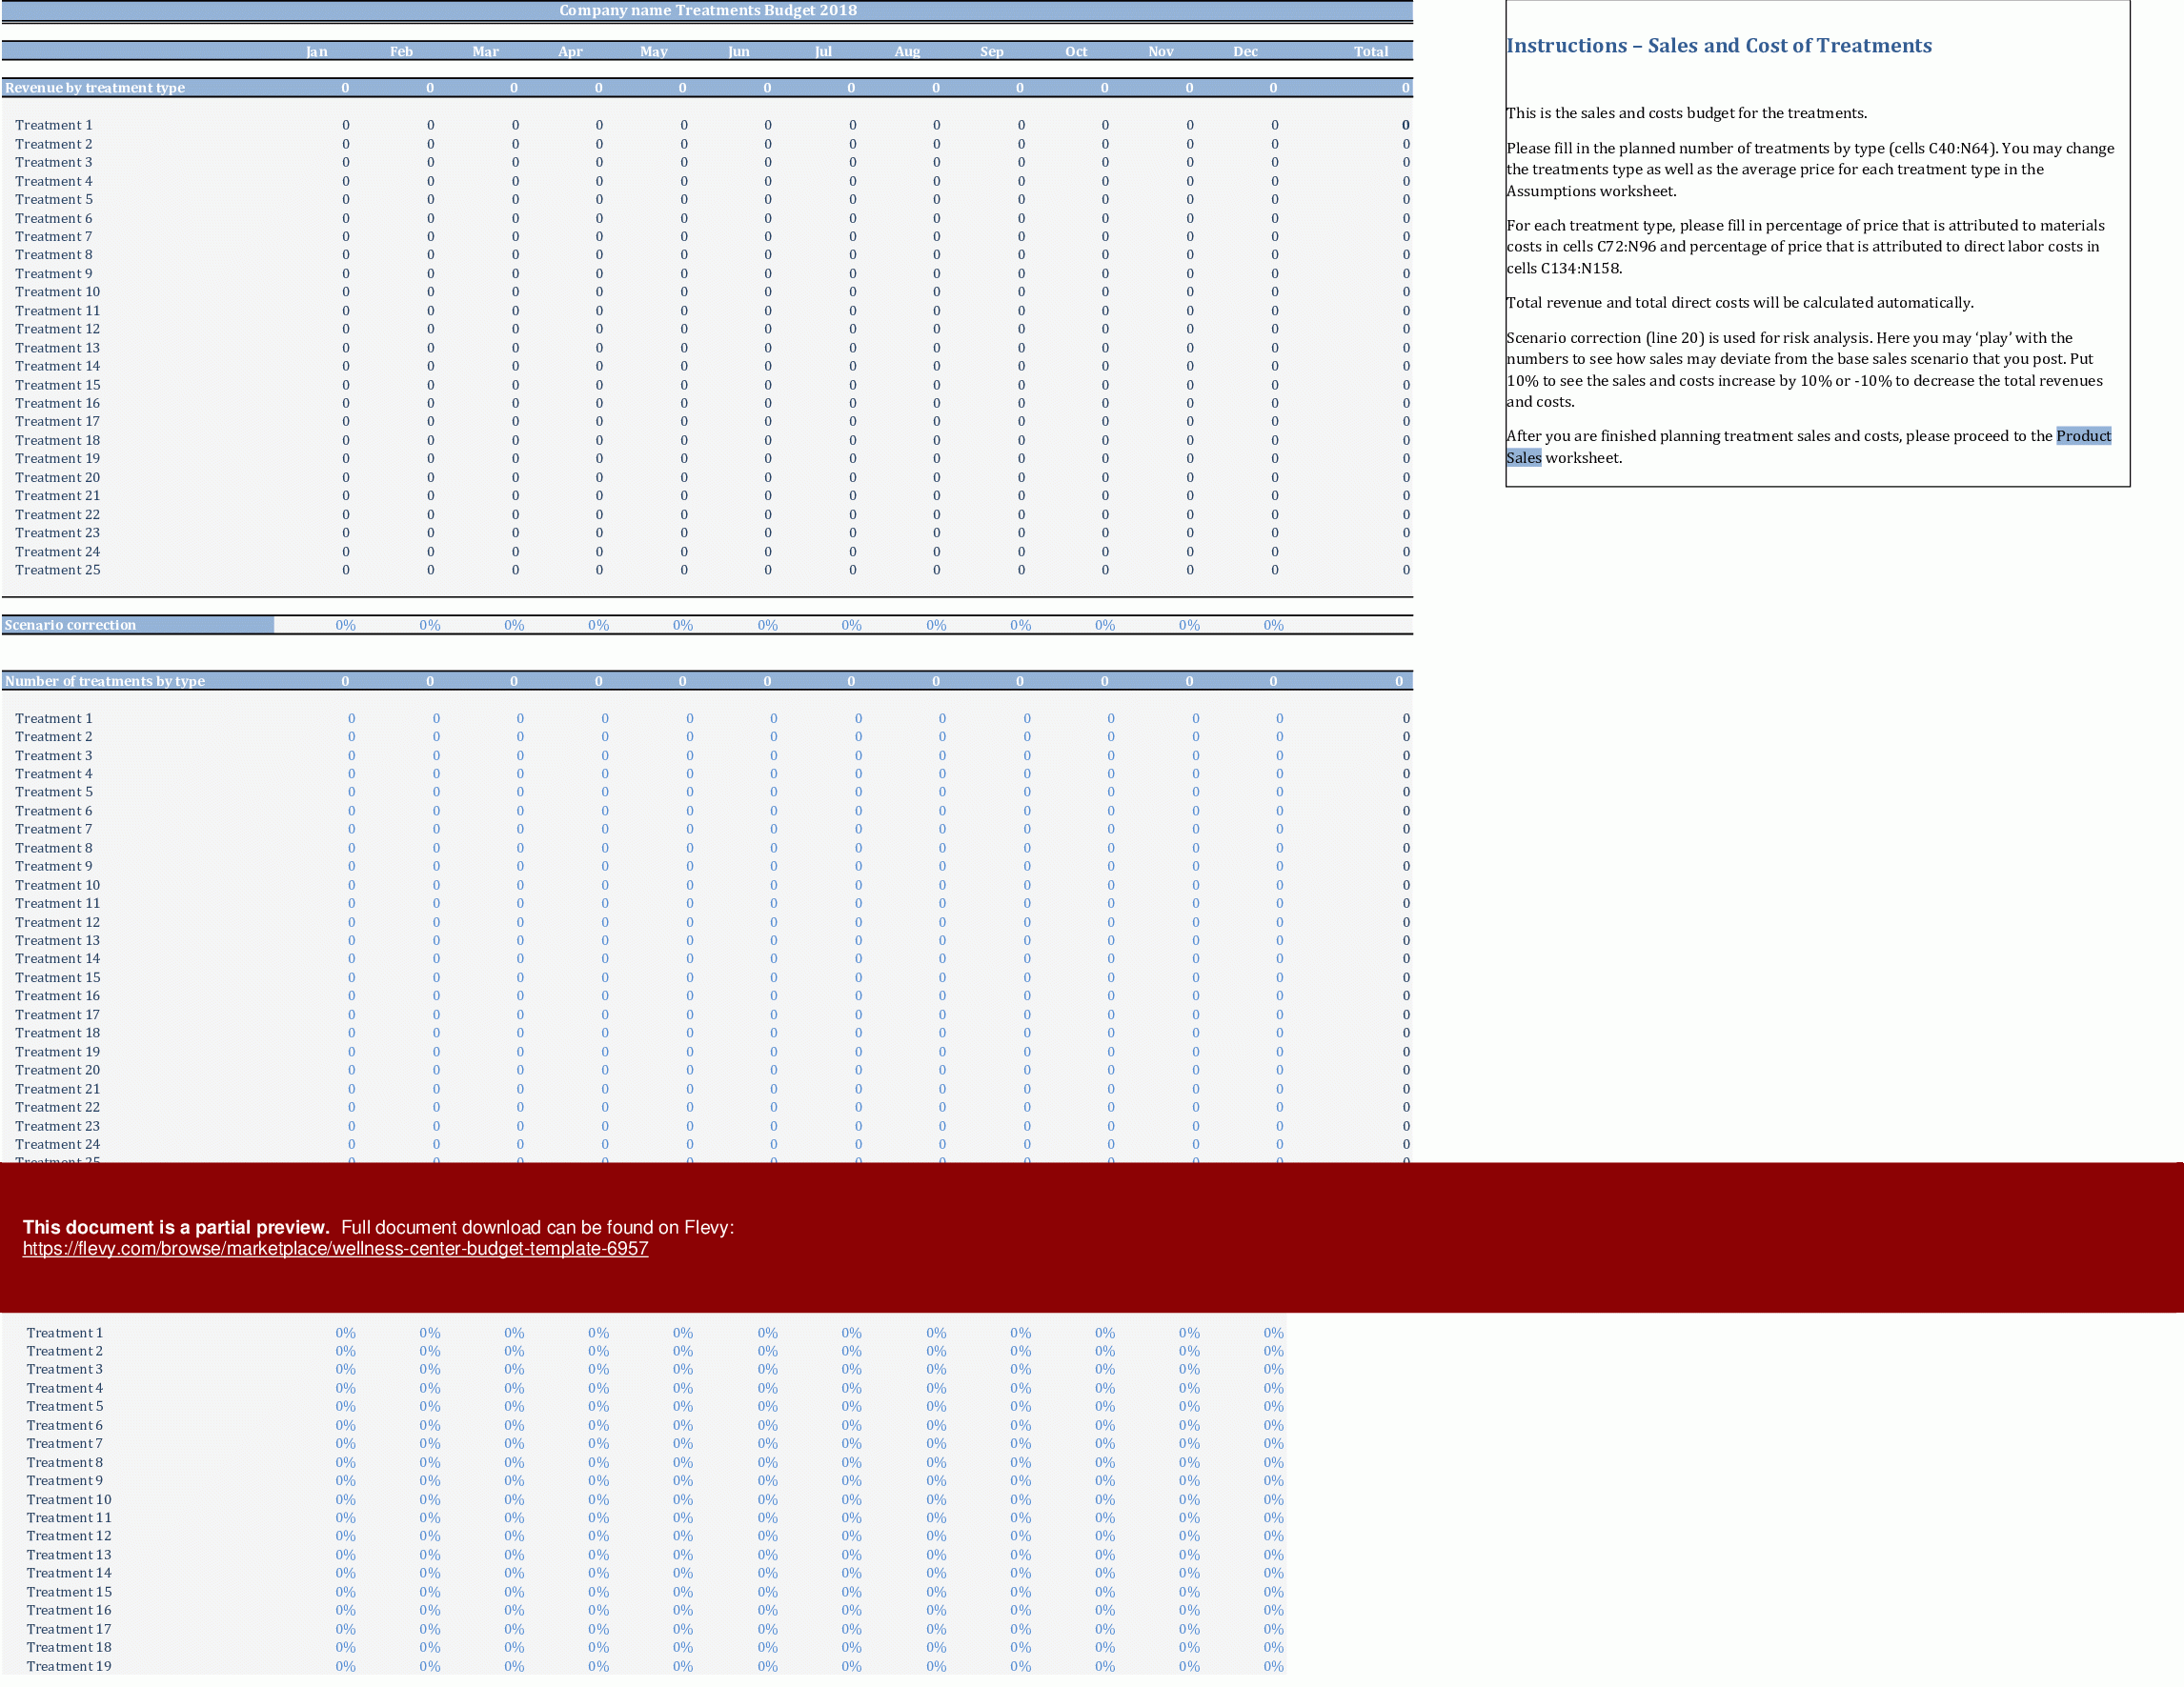
Task: Click Treatment 1 Jan count cell in number section
Action: click(x=351, y=718)
